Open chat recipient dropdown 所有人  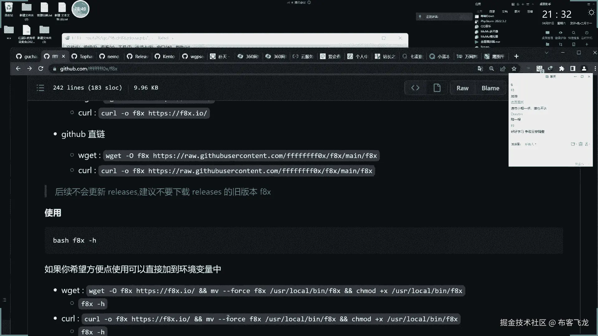click(530, 144)
